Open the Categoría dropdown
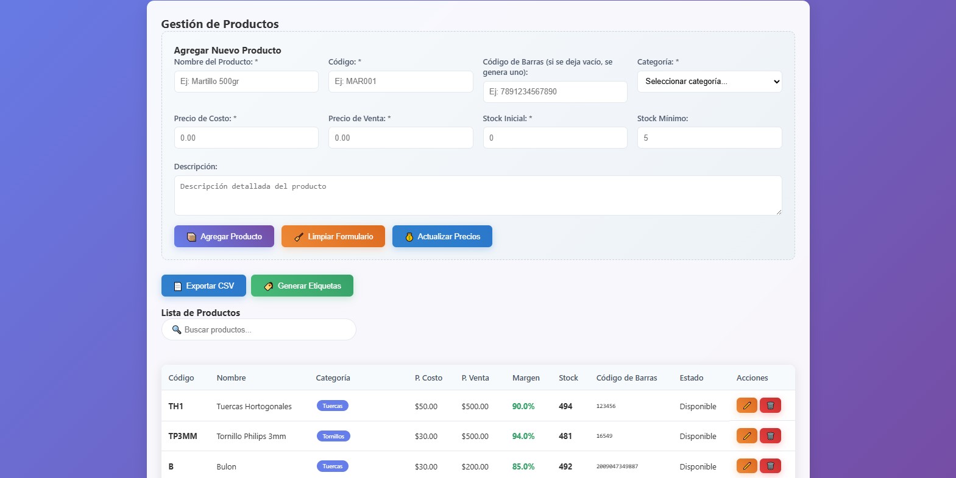The height and width of the screenshot is (478, 956). 709,82
